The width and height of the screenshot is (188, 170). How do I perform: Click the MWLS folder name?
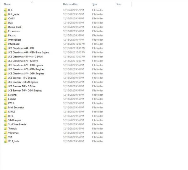[x=12, y=112]
